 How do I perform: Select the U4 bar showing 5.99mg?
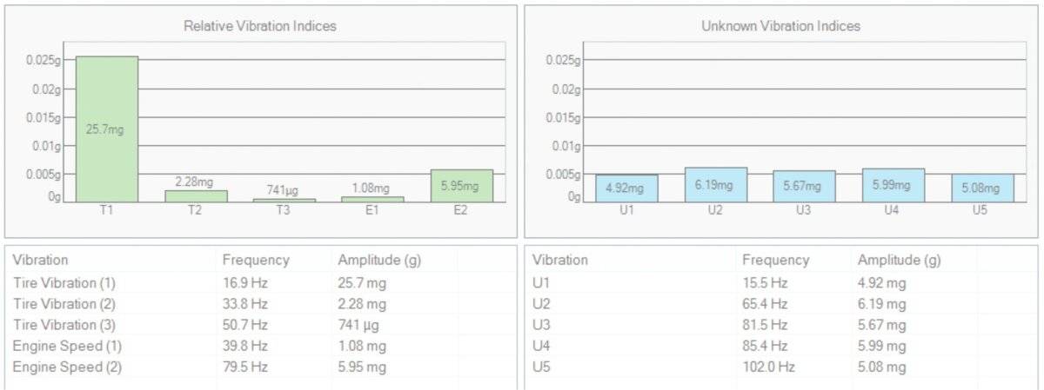(893, 185)
